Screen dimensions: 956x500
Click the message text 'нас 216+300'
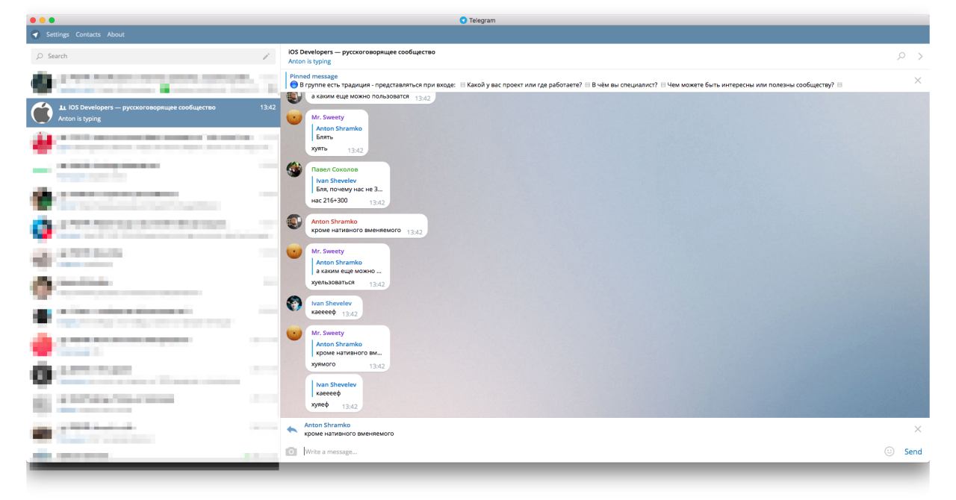pos(329,200)
